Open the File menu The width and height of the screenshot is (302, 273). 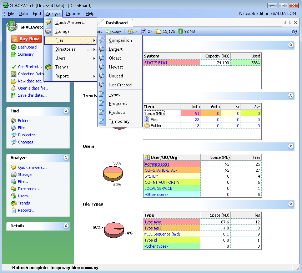coord(11,14)
